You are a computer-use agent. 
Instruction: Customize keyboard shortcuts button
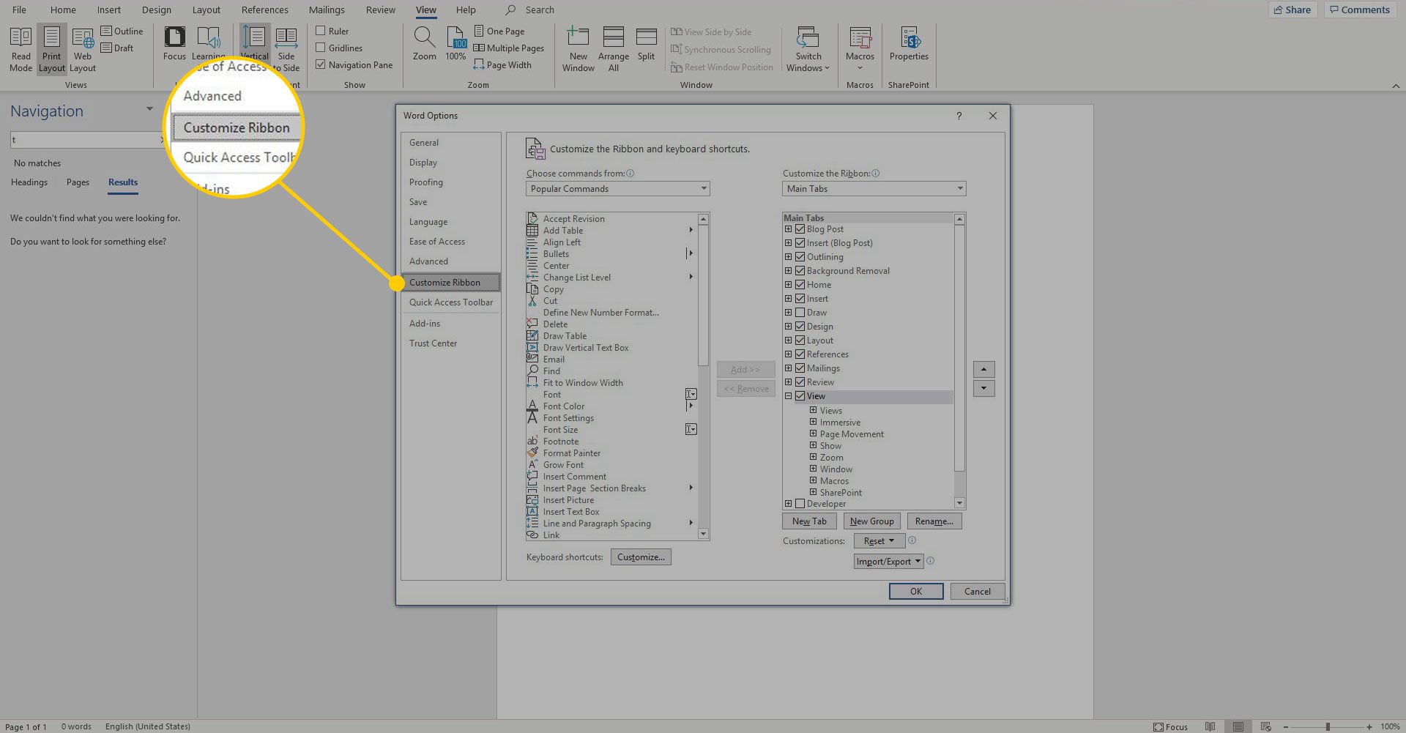641,557
